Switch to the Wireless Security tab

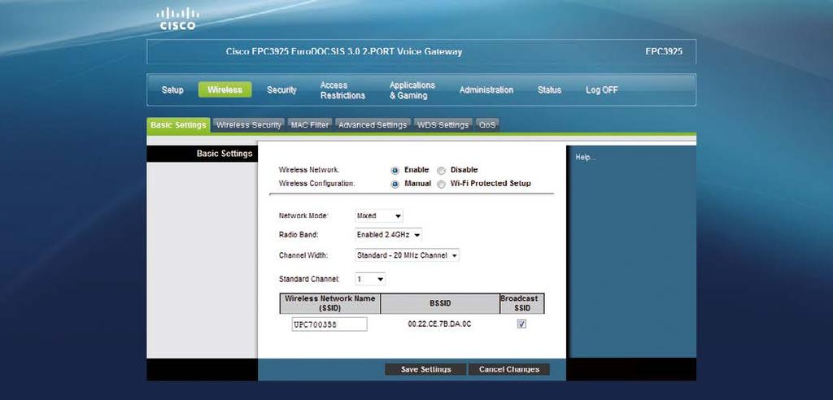point(249,125)
